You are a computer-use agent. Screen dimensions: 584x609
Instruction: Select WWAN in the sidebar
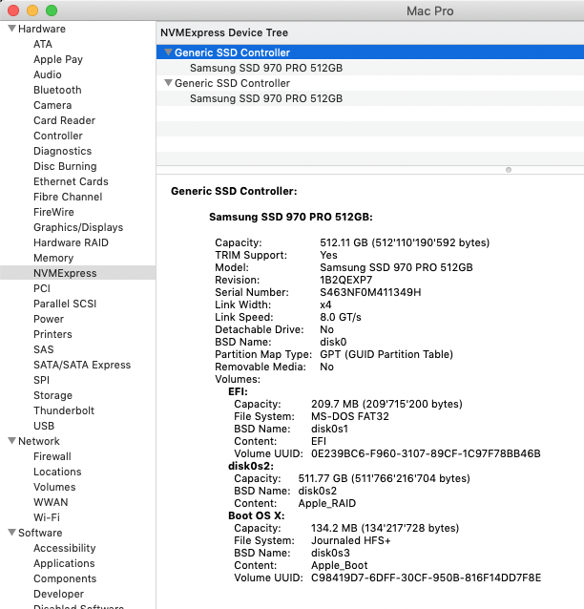pos(51,502)
